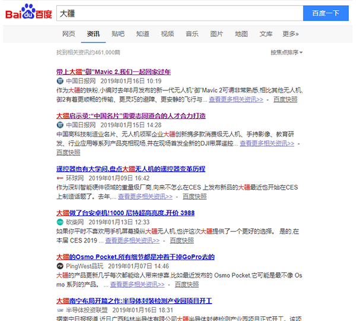Click the PingWest品玩 source icon

(x=59, y=266)
